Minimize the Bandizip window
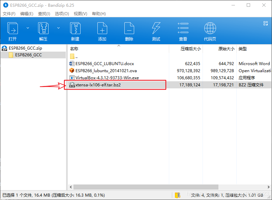272x200 pixels. tap(233, 5)
